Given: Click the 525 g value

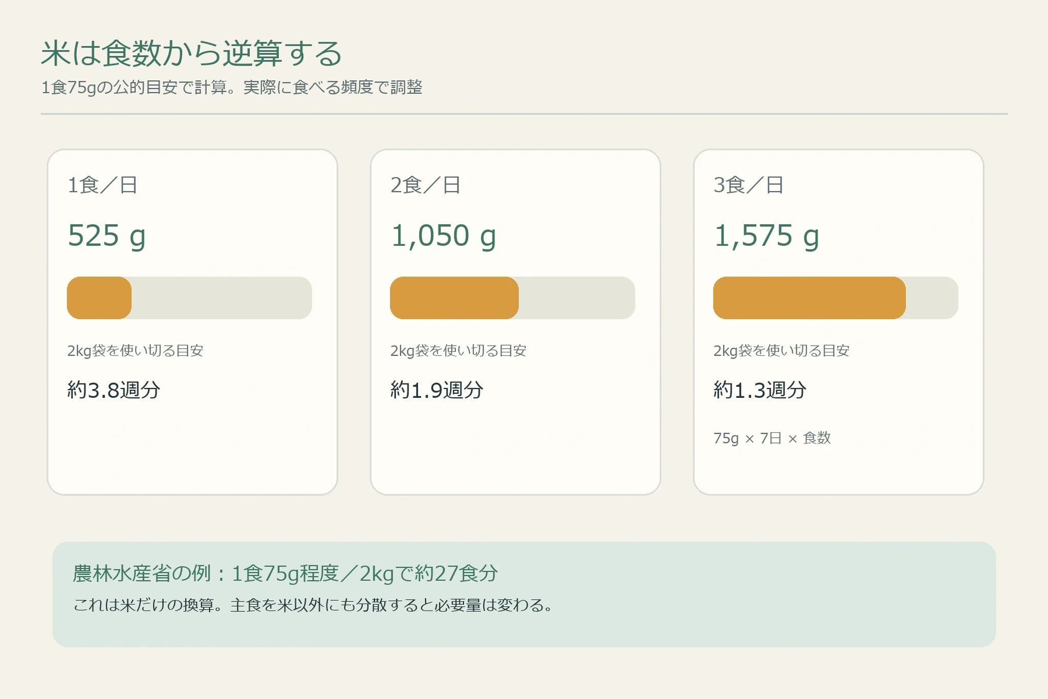Looking at the screenshot, I should [106, 236].
